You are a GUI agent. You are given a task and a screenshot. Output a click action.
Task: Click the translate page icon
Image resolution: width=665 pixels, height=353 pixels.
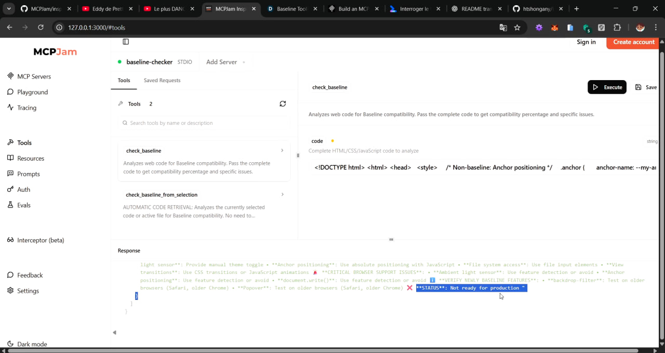(x=503, y=28)
